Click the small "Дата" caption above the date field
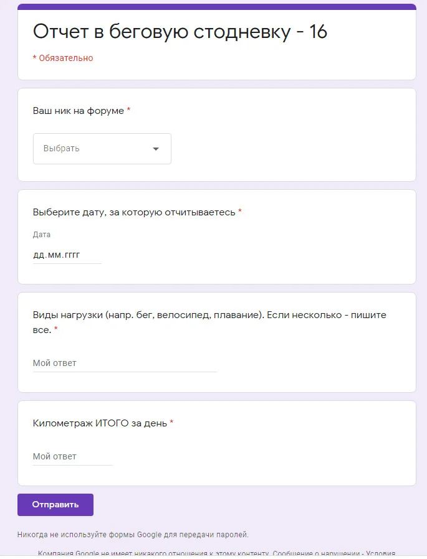The image size is (427, 559). click(42, 235)
